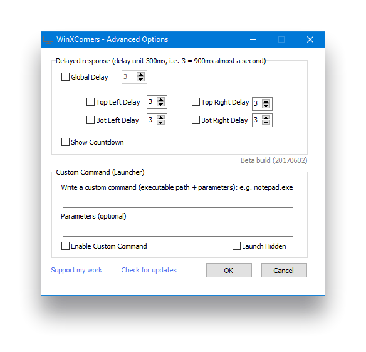Open the Support my work link
The height and width of the screenshot is (352, 366).
point(76,270)
